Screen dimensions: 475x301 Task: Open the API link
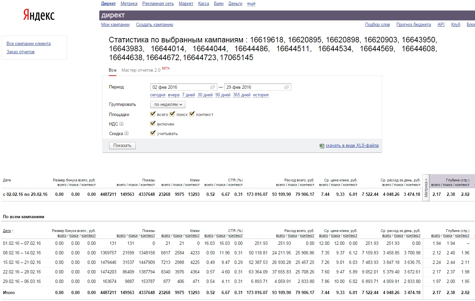pos(441,25)
